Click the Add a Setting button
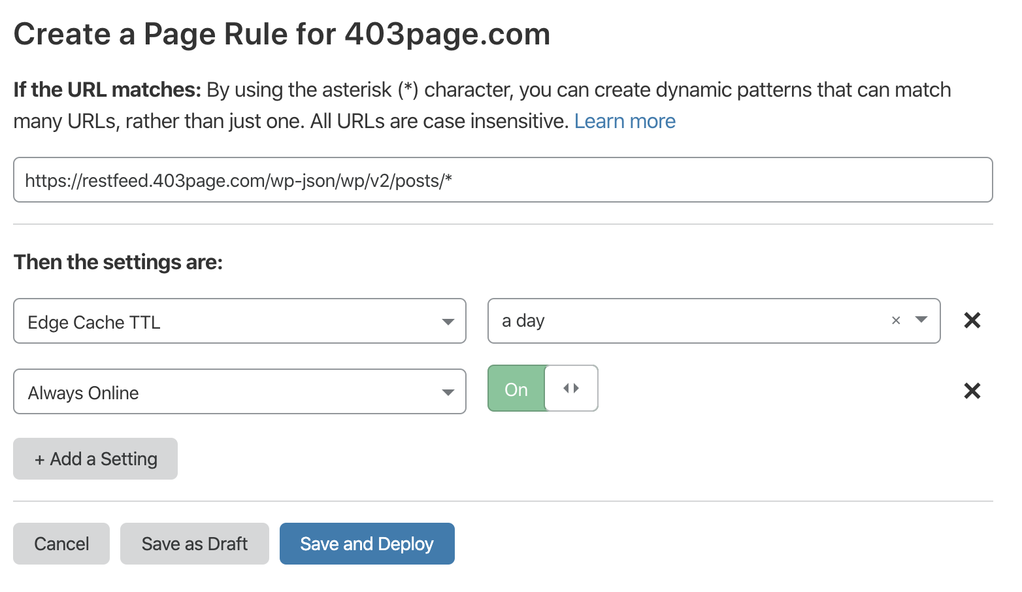The image size is (1022, 592). [x=95, y=458]
